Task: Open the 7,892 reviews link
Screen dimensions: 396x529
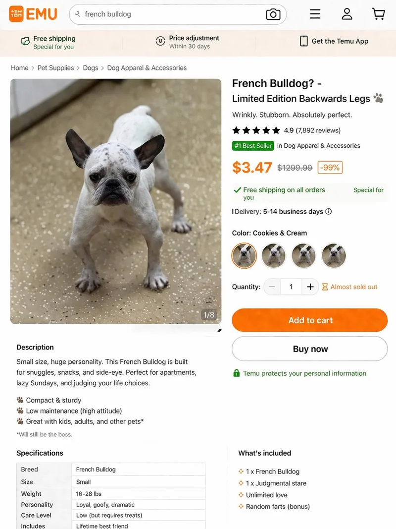Action: [318, 130]
